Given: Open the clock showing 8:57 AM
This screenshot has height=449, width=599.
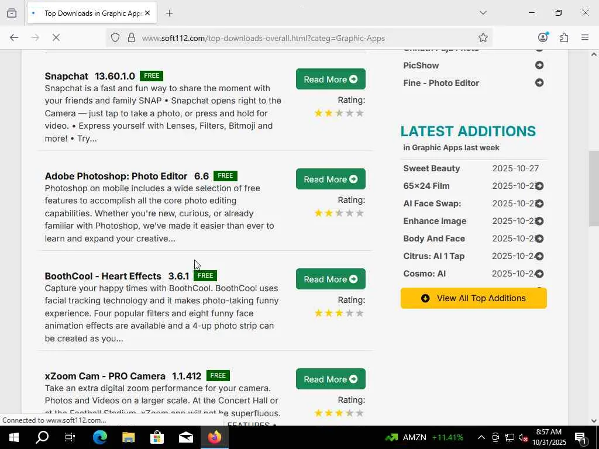Looking at the screenshot, I should pos(549,437).
